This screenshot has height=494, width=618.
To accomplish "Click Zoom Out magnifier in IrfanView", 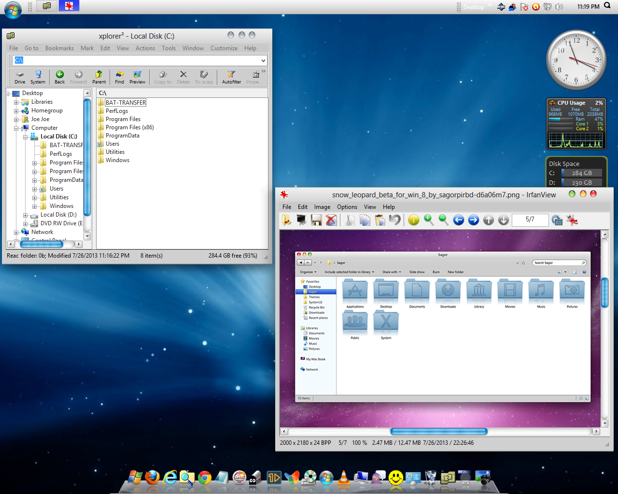I will pos(444,220).
